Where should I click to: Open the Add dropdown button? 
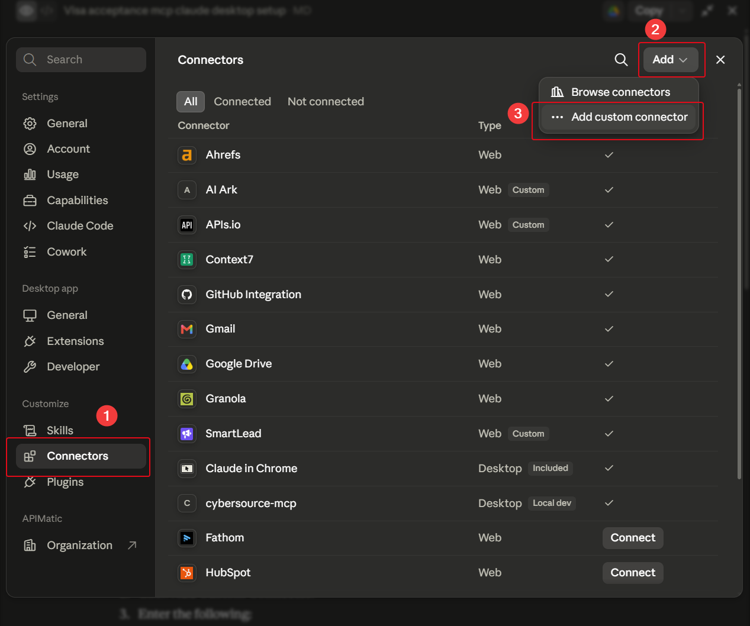[671, 60]
